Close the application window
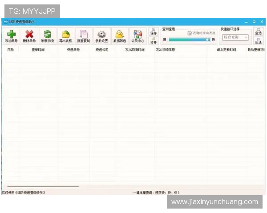267x213 pixels. coord(262,22)
